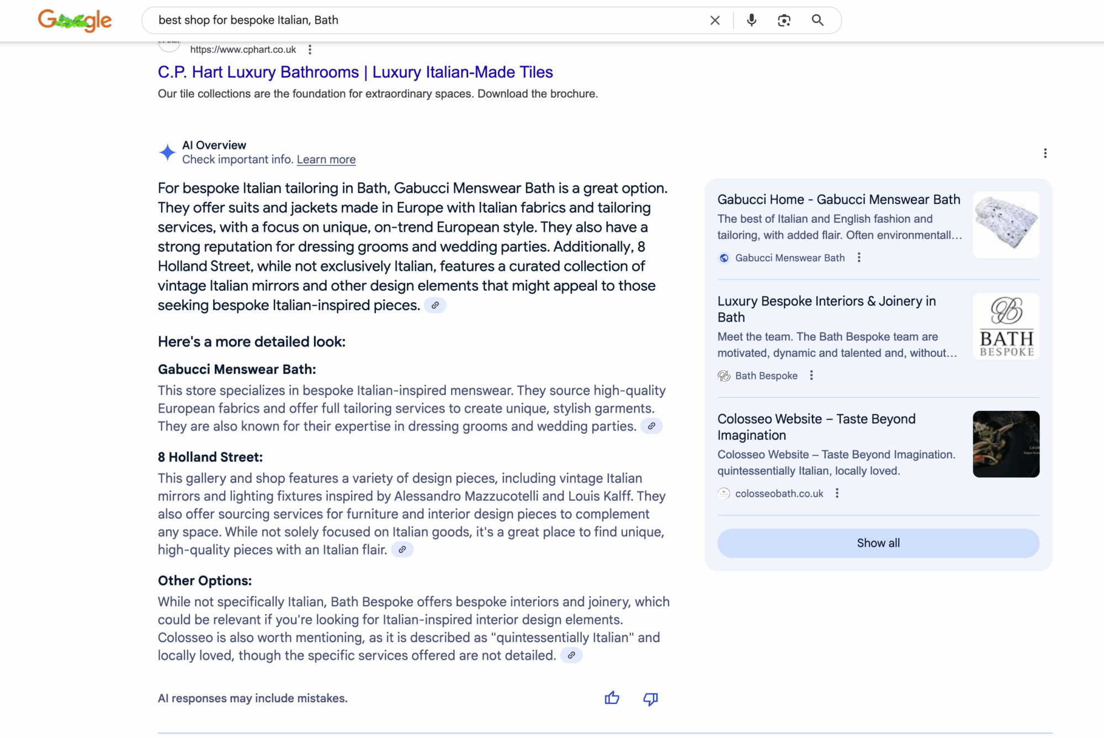The image size is (1104, 738).
Task: Give thumbs down to the AI response
Action: click(650, 699)
